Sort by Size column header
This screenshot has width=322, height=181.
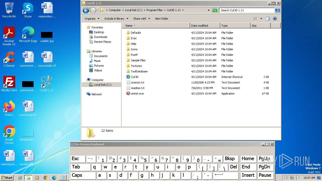point(260,26)
